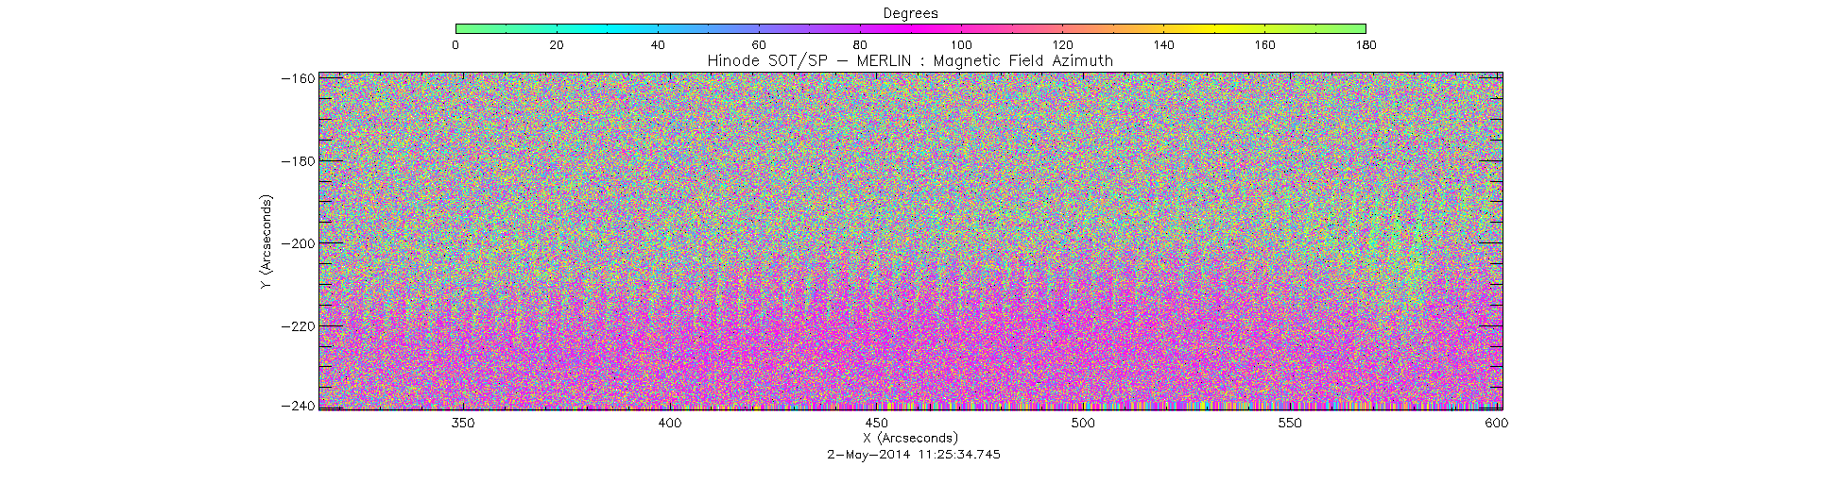Click the X-axis tick label "600"
This screenshot has height=483, width=1821.
click(x=1496, y=424)
